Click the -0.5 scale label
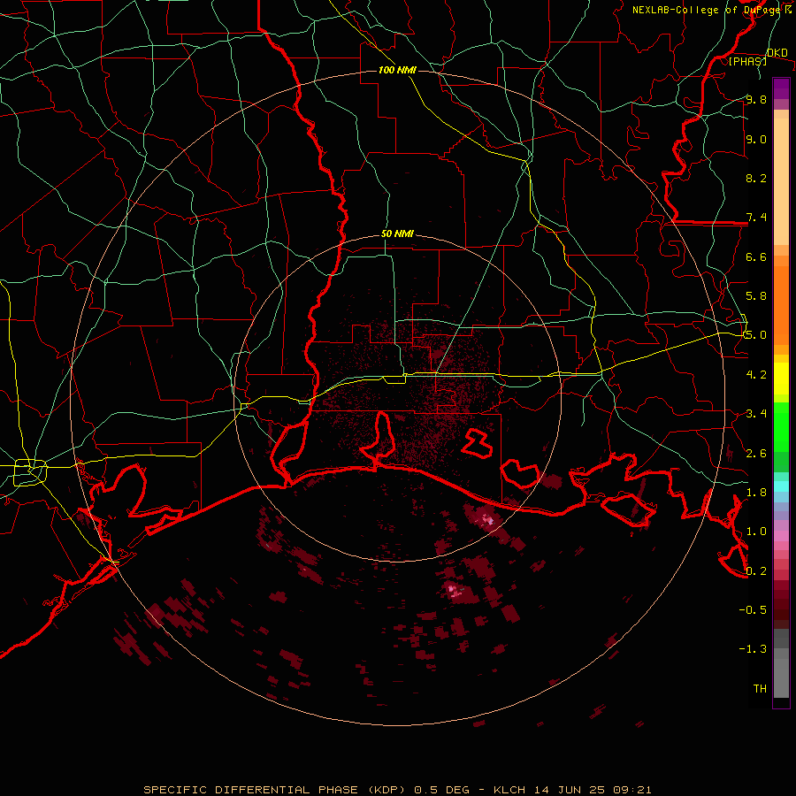 click(x=753, y=609)
